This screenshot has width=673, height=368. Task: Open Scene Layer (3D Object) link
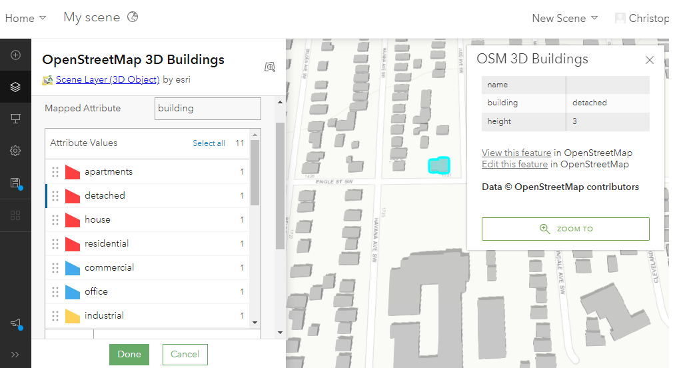(108, 79)
